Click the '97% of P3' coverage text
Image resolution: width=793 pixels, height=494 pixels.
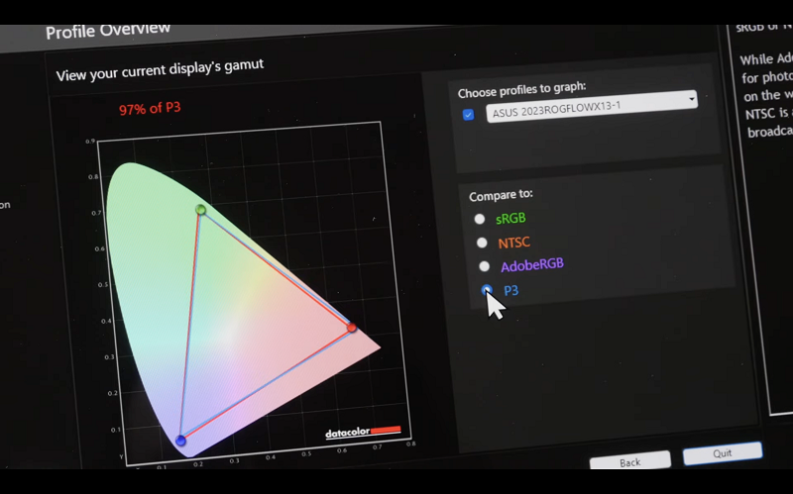coord(150,108)
